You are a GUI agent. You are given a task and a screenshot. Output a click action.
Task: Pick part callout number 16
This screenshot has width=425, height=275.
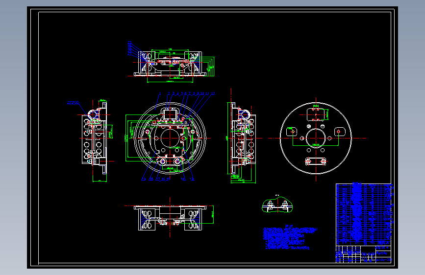pos(163,179)
